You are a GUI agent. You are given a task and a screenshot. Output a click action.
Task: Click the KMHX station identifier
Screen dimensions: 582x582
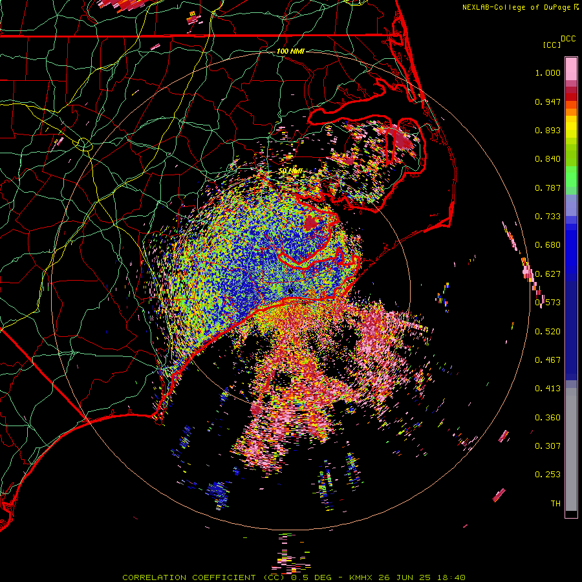(x=362, y=577)
